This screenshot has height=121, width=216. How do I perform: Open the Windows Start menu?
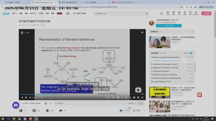click(3, 119)
